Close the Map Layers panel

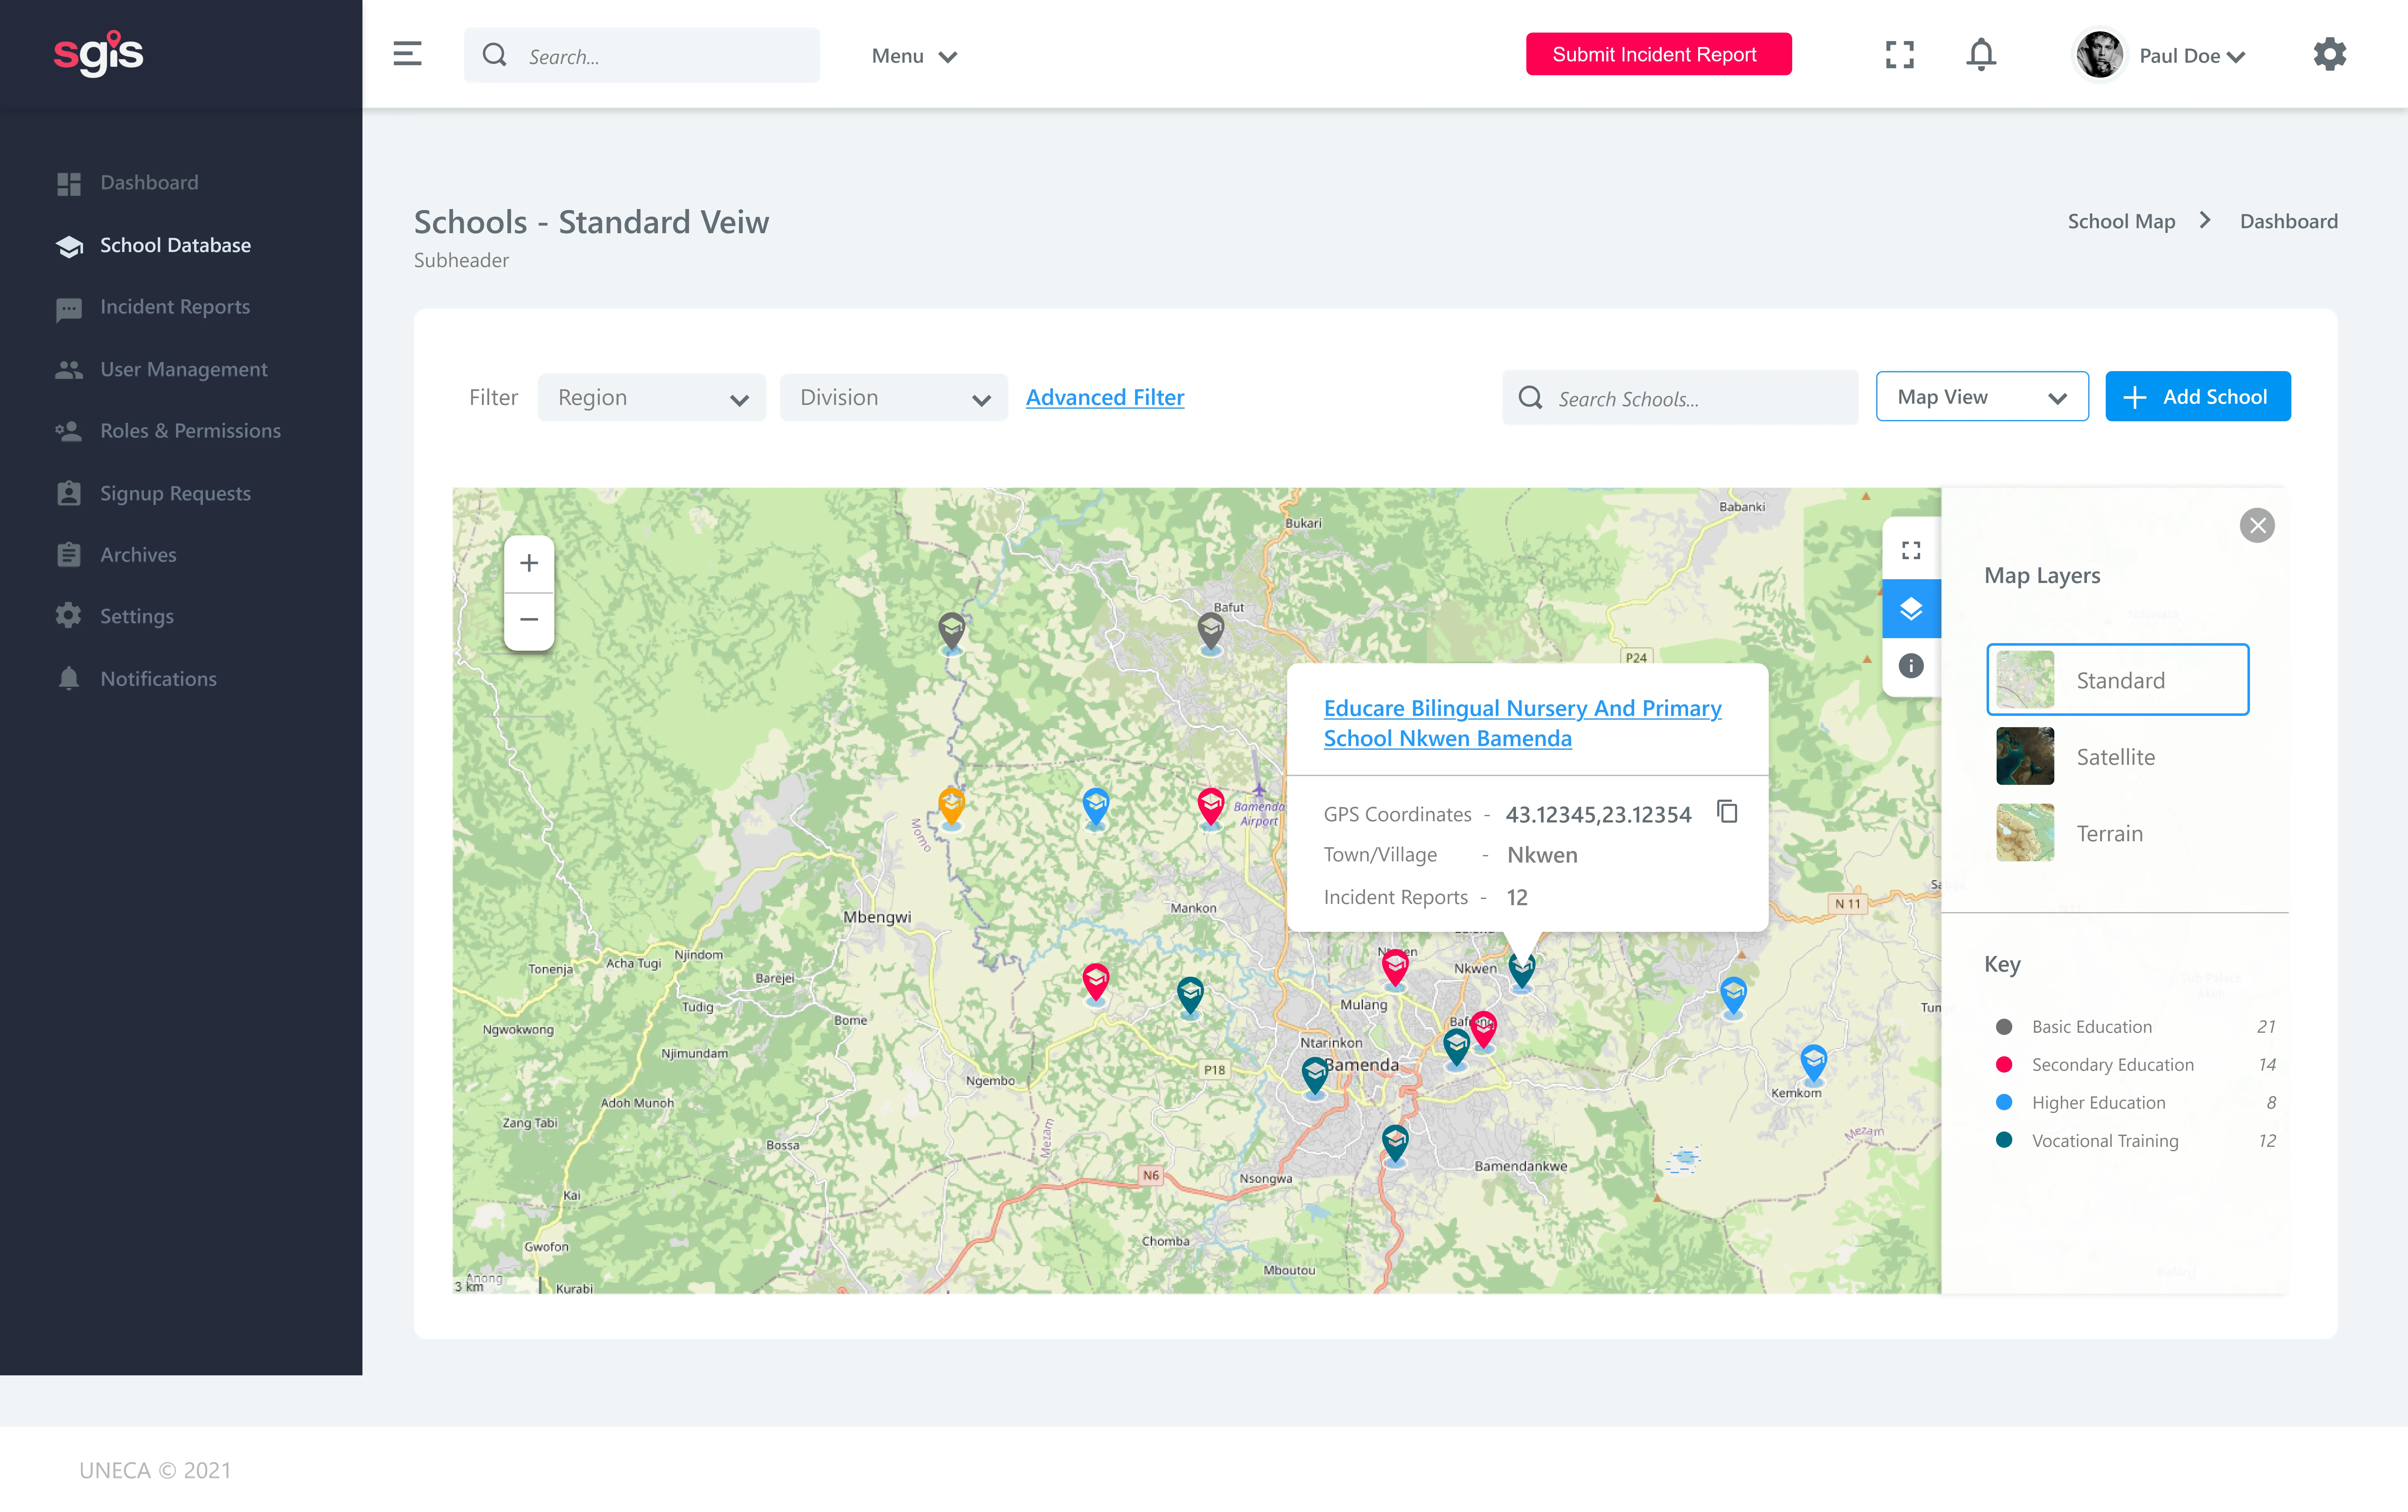click(x=2257, y=526)
